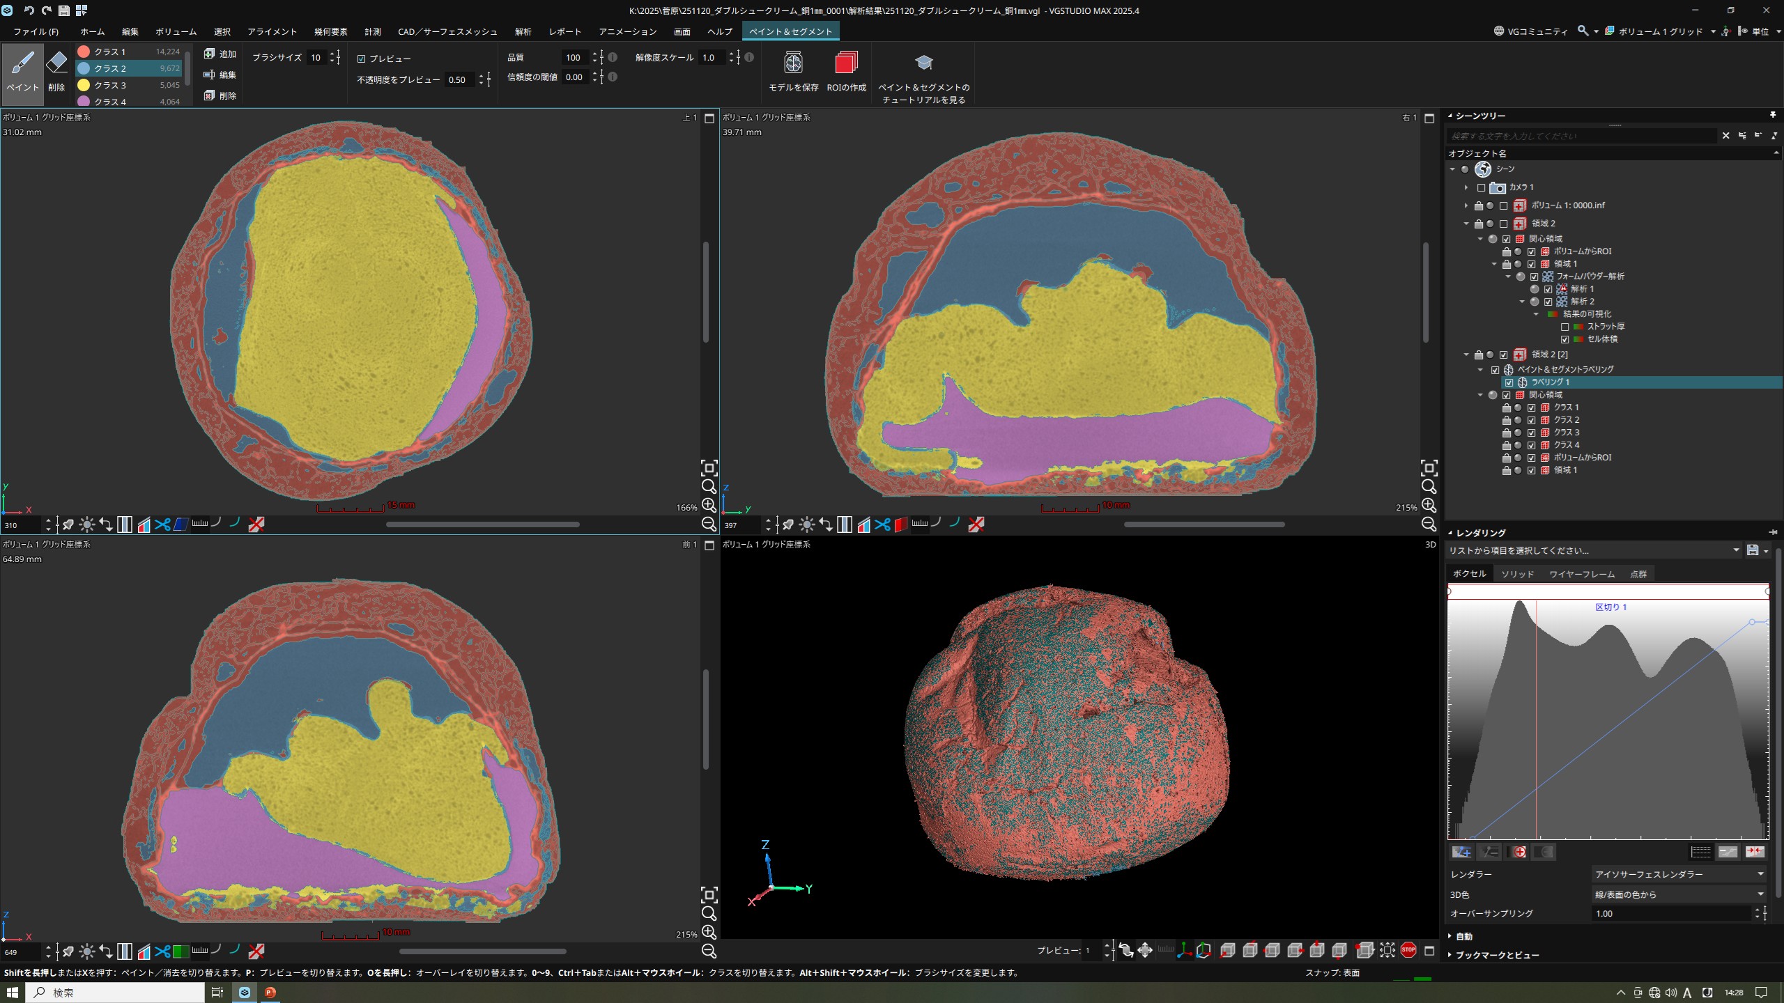
Task: Toggle the ラベリング 1 checkbox
Action: [x=1509, y=382]
